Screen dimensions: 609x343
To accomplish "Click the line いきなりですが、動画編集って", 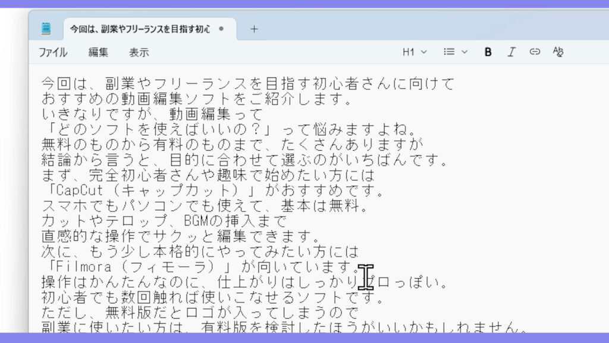I will (152, 114).
